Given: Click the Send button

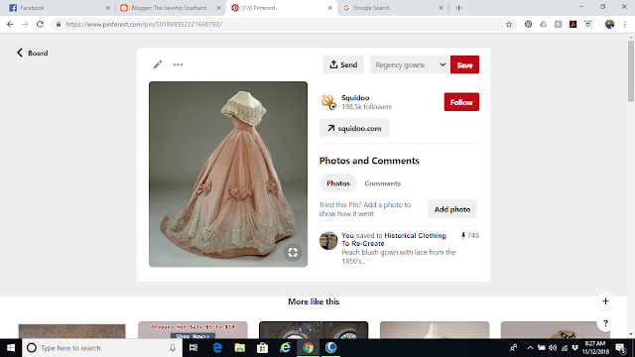Looking at the screenshot, I should pyautogui.click(x=343, y=64).
